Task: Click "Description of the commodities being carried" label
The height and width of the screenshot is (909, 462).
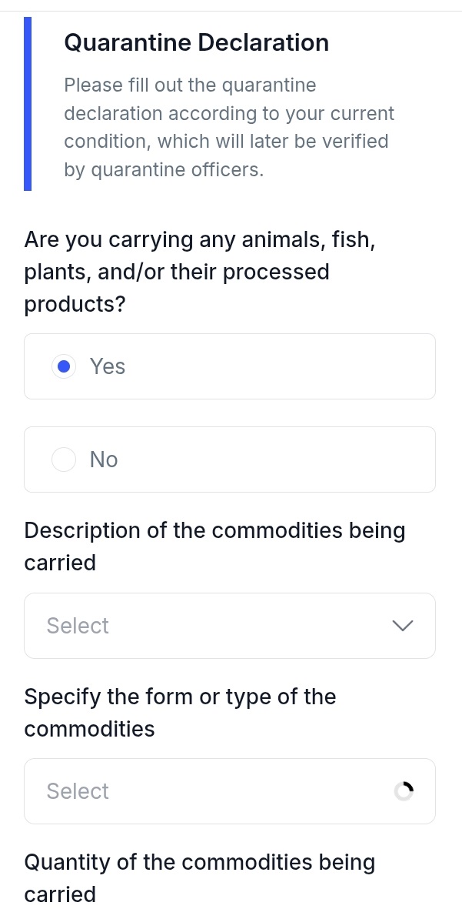Action: [x=214, y=546]
